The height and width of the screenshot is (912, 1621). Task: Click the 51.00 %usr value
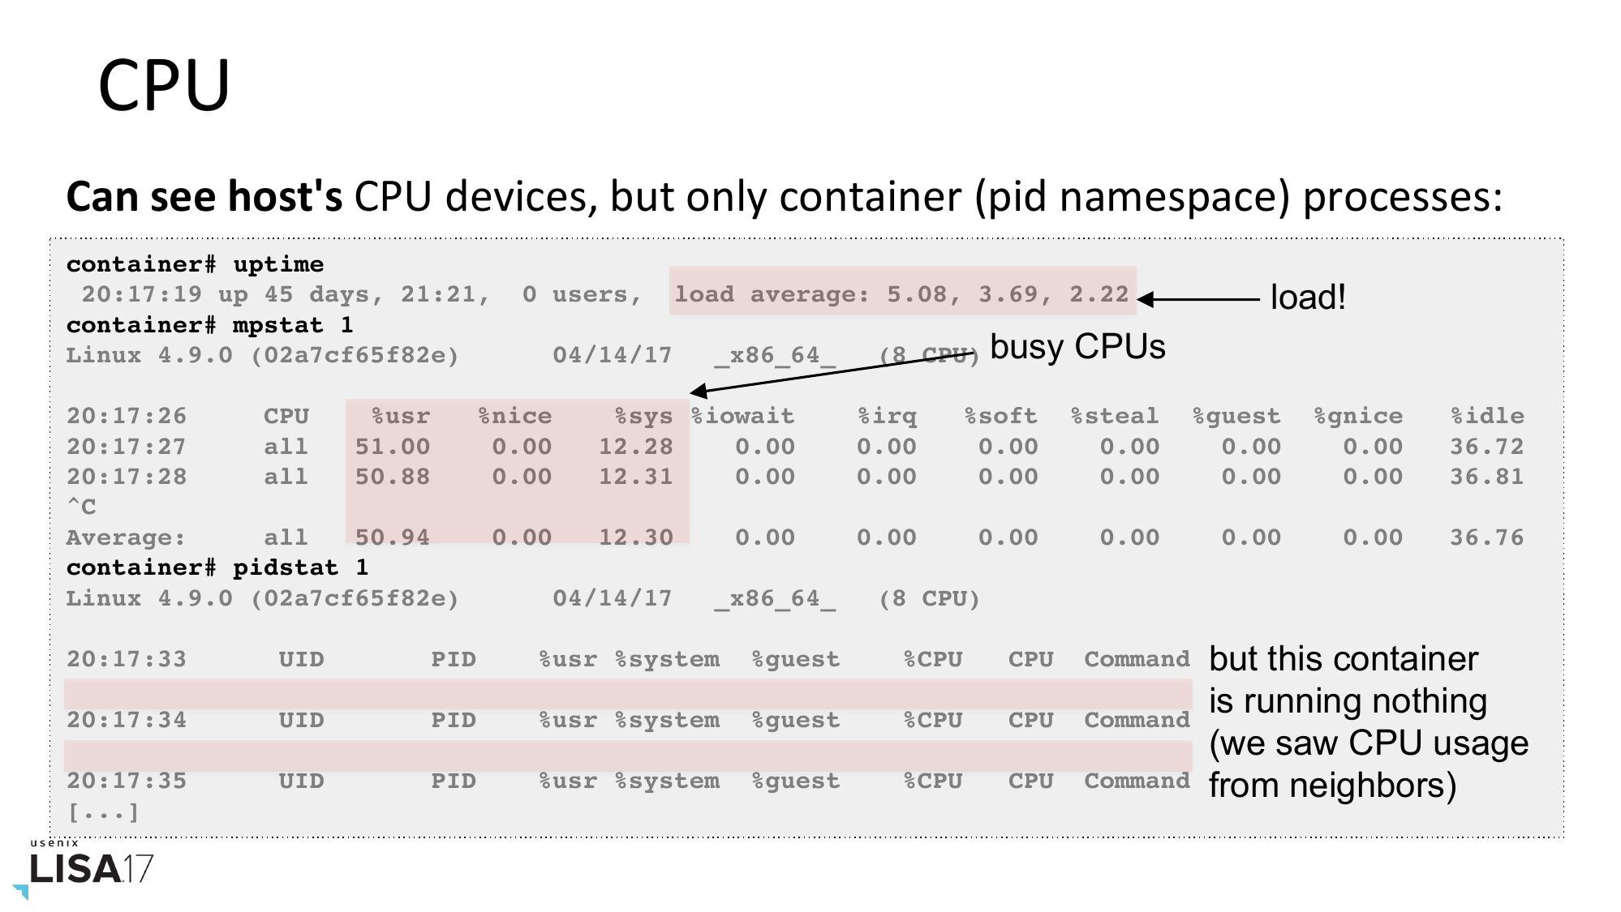393,447
